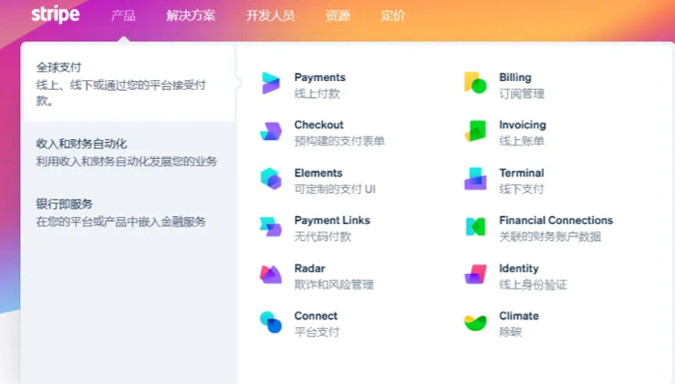This screenshot has width=675, height=384.
Task: Open the Climate link
Action: point(519,316)
